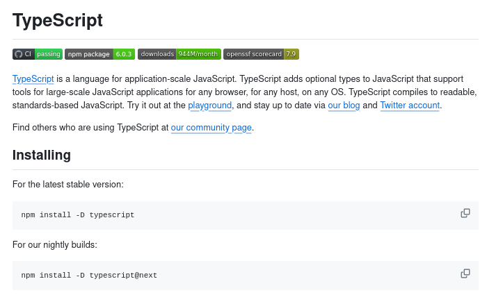Open the npm package 6.0.3 badge
Screen dimensions: 487x295
[x=99, y=54]
